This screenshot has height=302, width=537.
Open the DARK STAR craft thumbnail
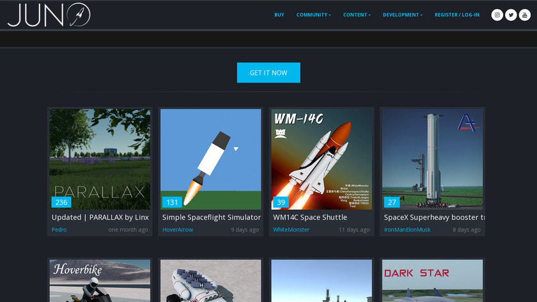click(x=432, y=281)
